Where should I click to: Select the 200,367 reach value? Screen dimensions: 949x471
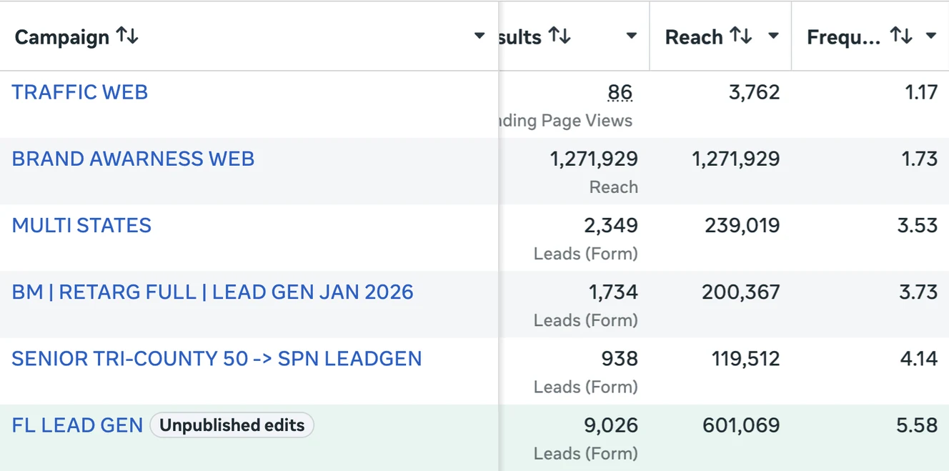pos(741,292)
